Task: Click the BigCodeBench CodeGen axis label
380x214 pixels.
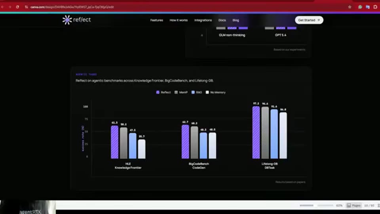Action: tap(199, 166)
